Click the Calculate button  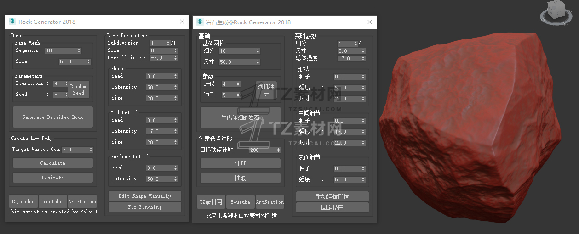click(53, 163)
